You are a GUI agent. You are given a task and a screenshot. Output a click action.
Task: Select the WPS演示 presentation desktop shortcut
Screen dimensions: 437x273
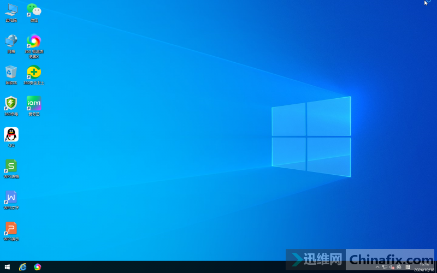point(11,231)
